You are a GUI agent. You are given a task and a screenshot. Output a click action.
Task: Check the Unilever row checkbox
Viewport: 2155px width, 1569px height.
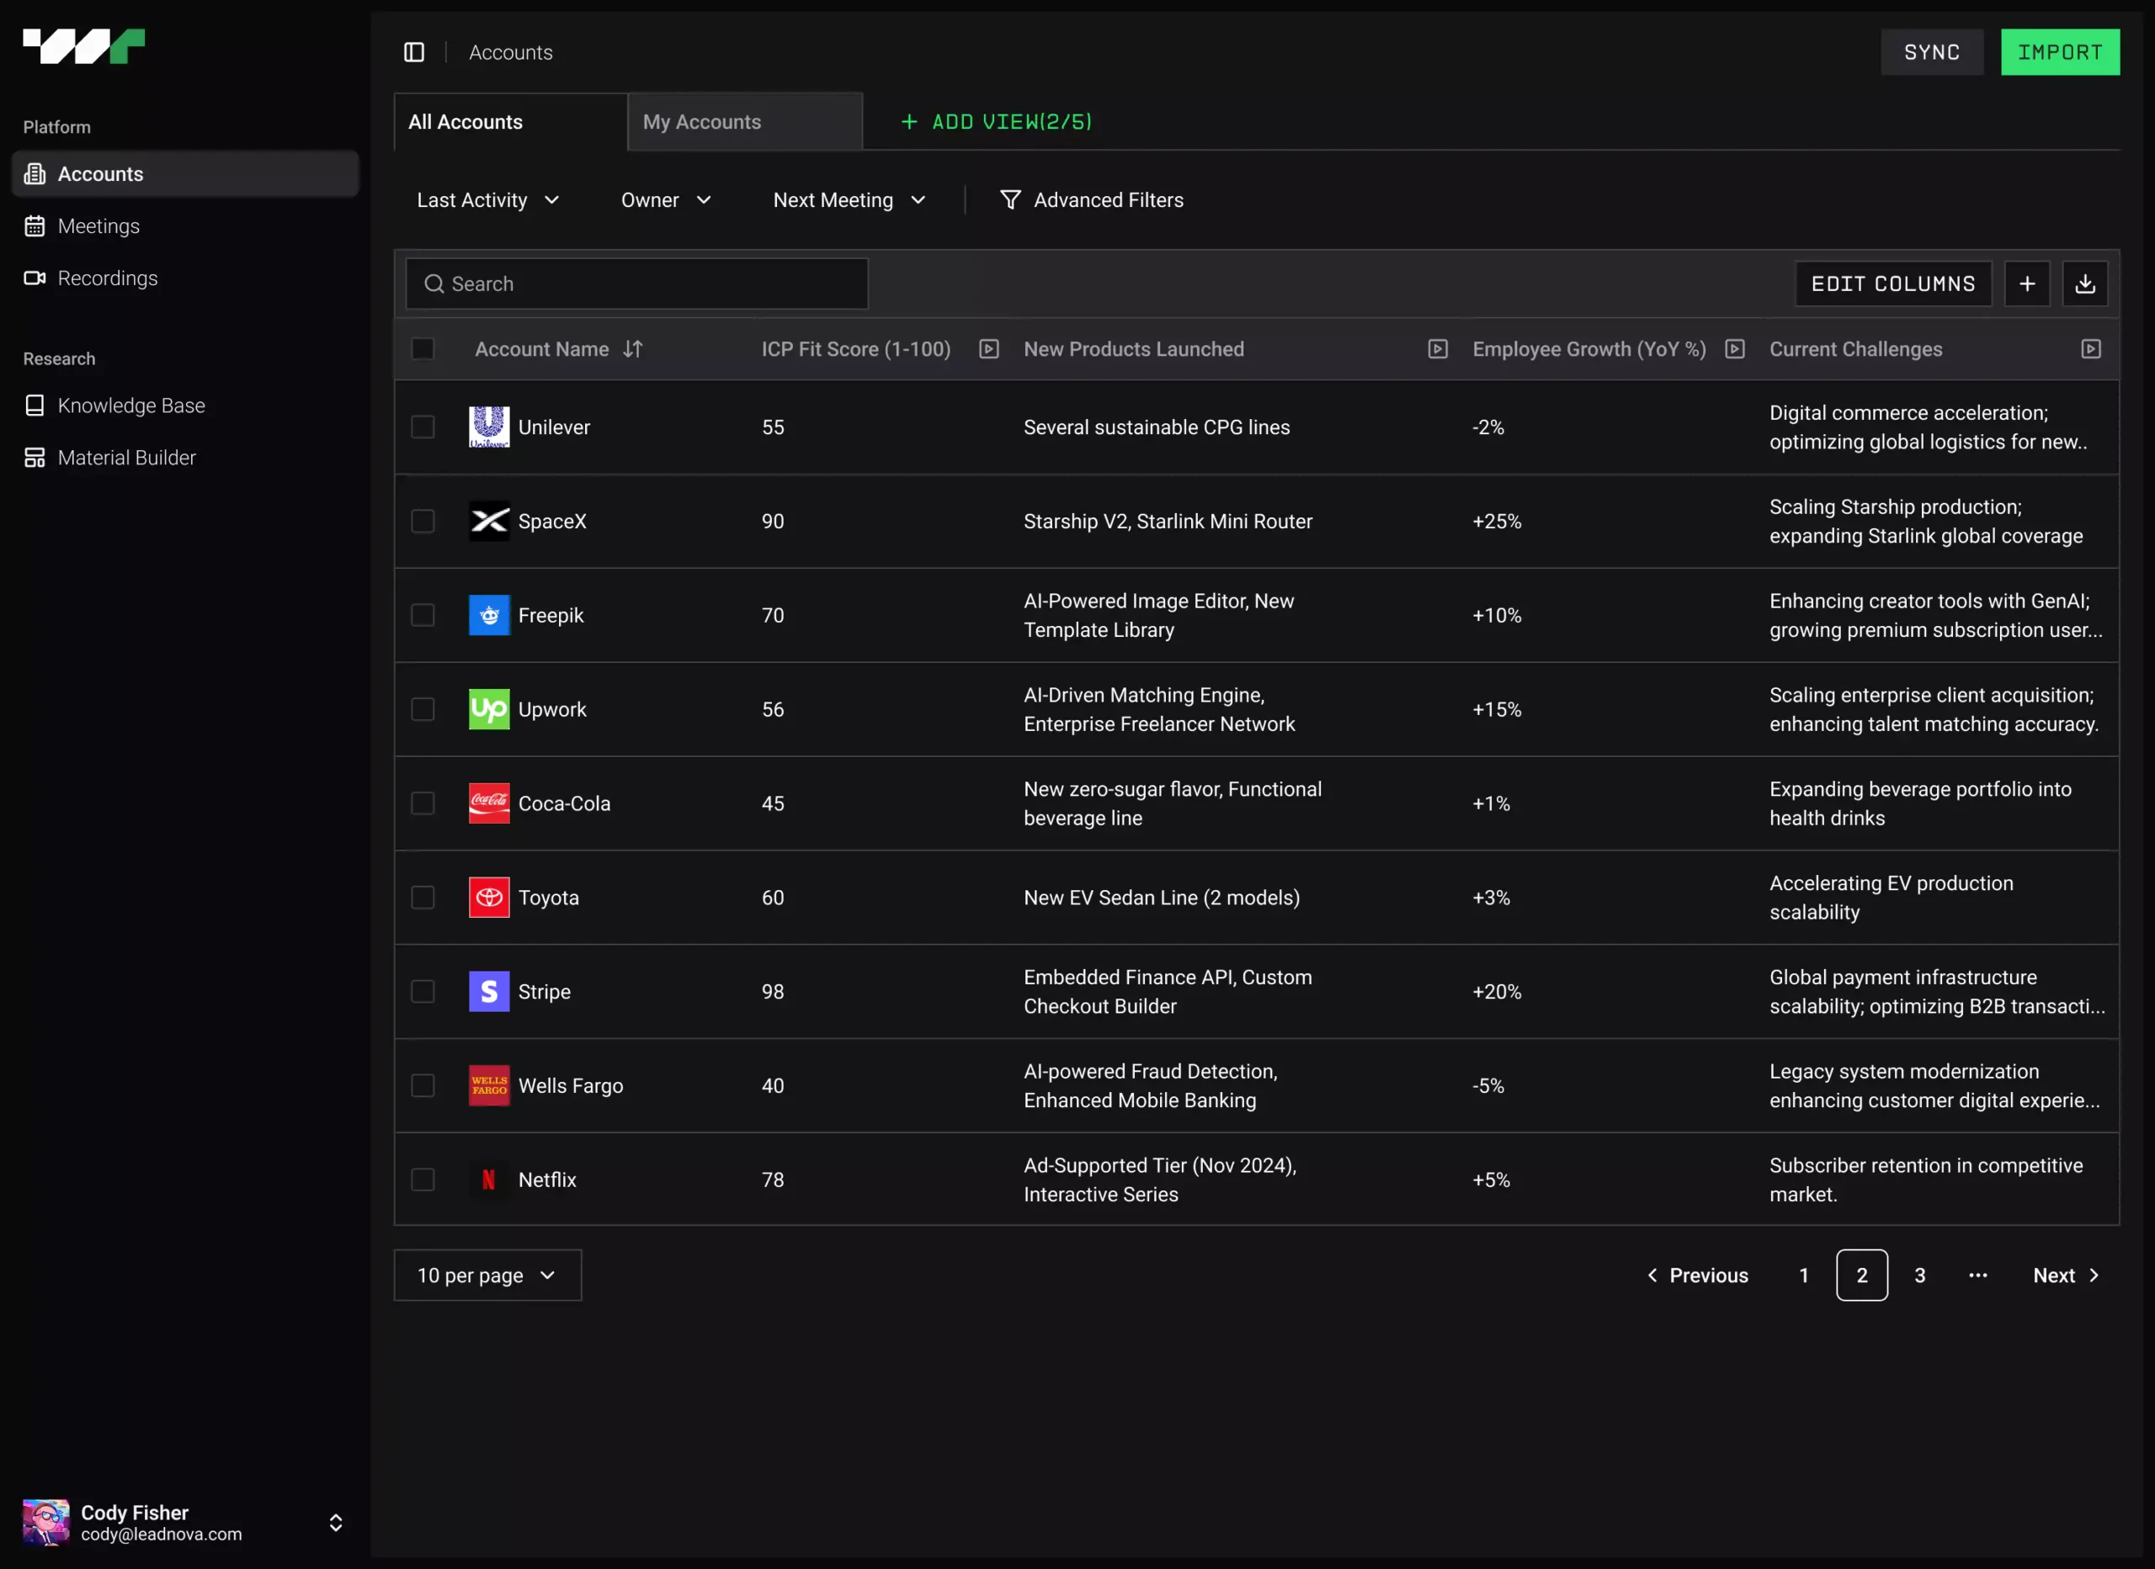(423, 427)
